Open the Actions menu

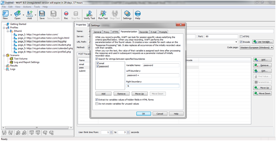click(27, 7)
